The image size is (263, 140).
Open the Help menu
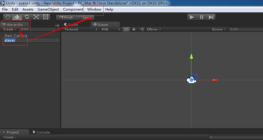[109, 9]
